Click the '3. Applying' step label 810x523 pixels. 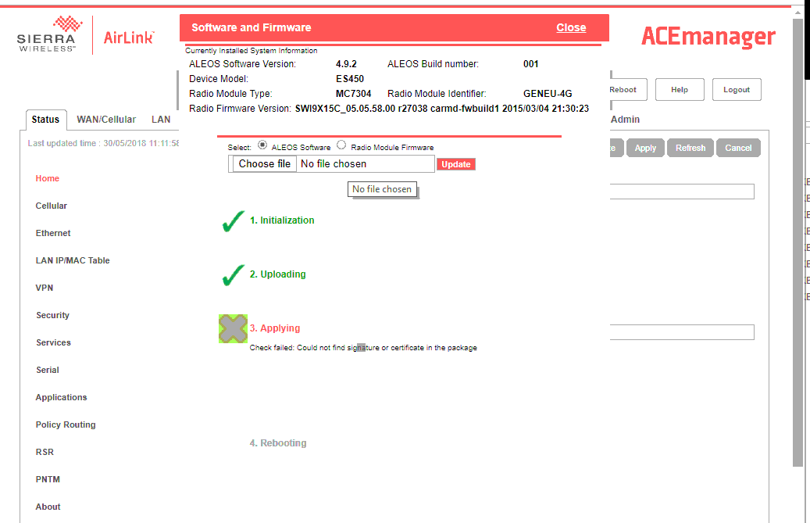click(275, 328)
